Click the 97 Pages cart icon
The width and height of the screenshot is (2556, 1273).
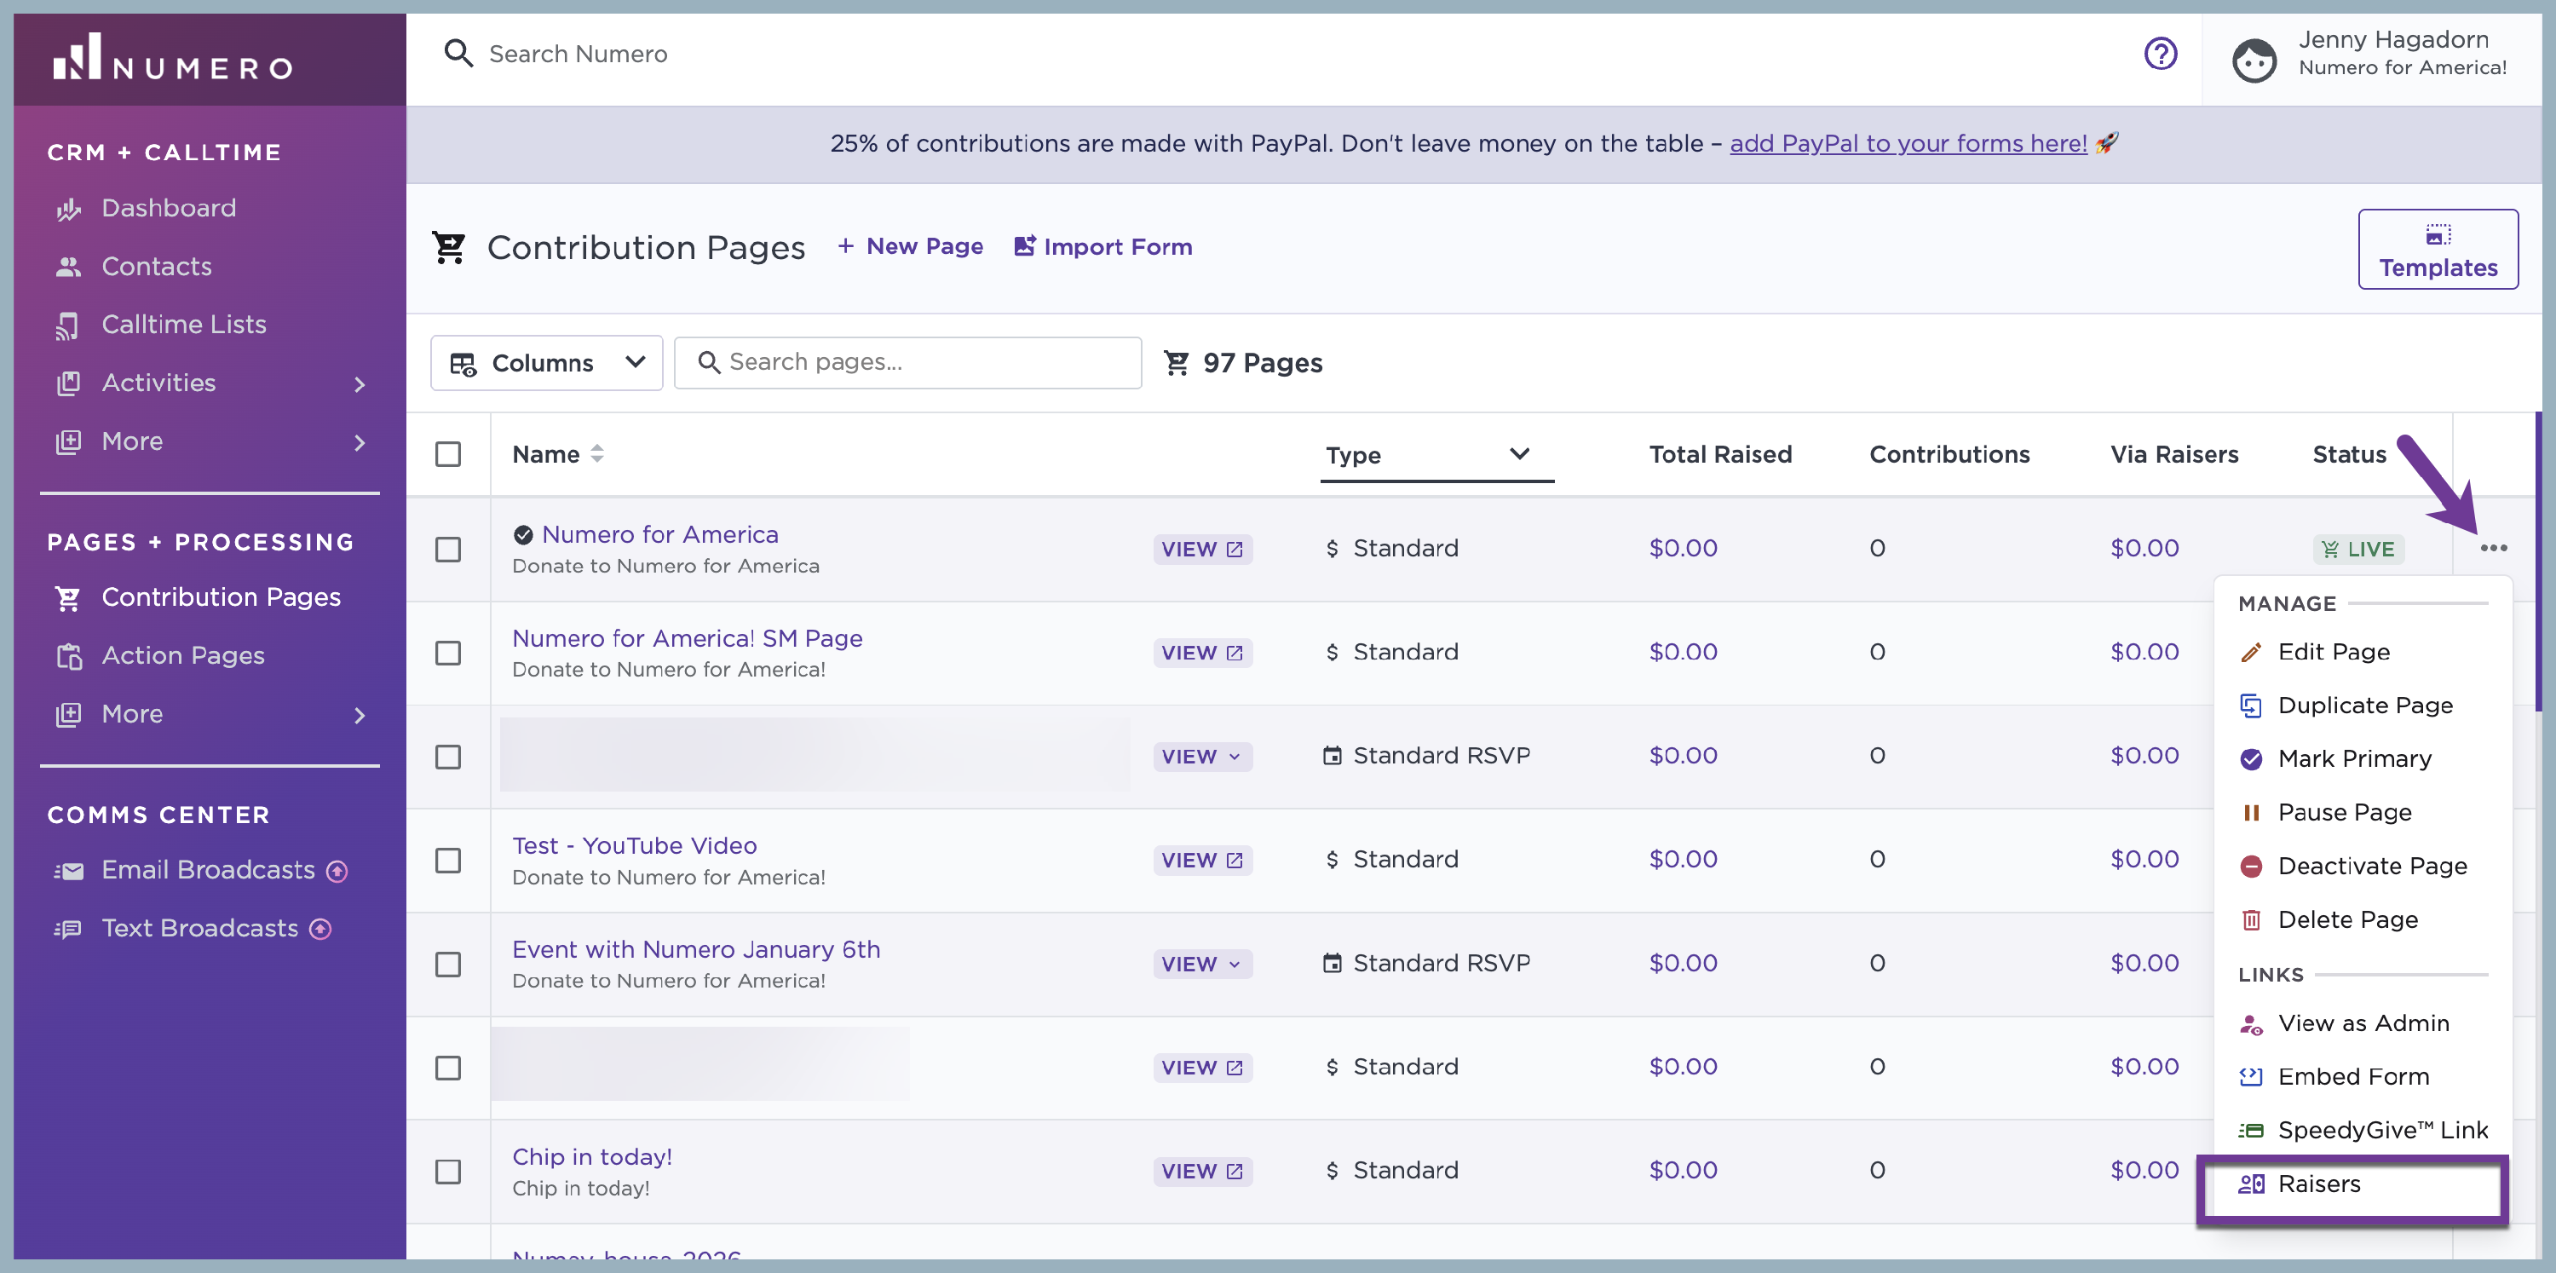click(x=1176, y=363)
